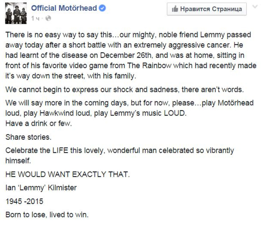The width and height of the screenshot is (263, 225).
Task: Click the globe public privacy icon
Action: pyautogui.click(x=48, y=18)
